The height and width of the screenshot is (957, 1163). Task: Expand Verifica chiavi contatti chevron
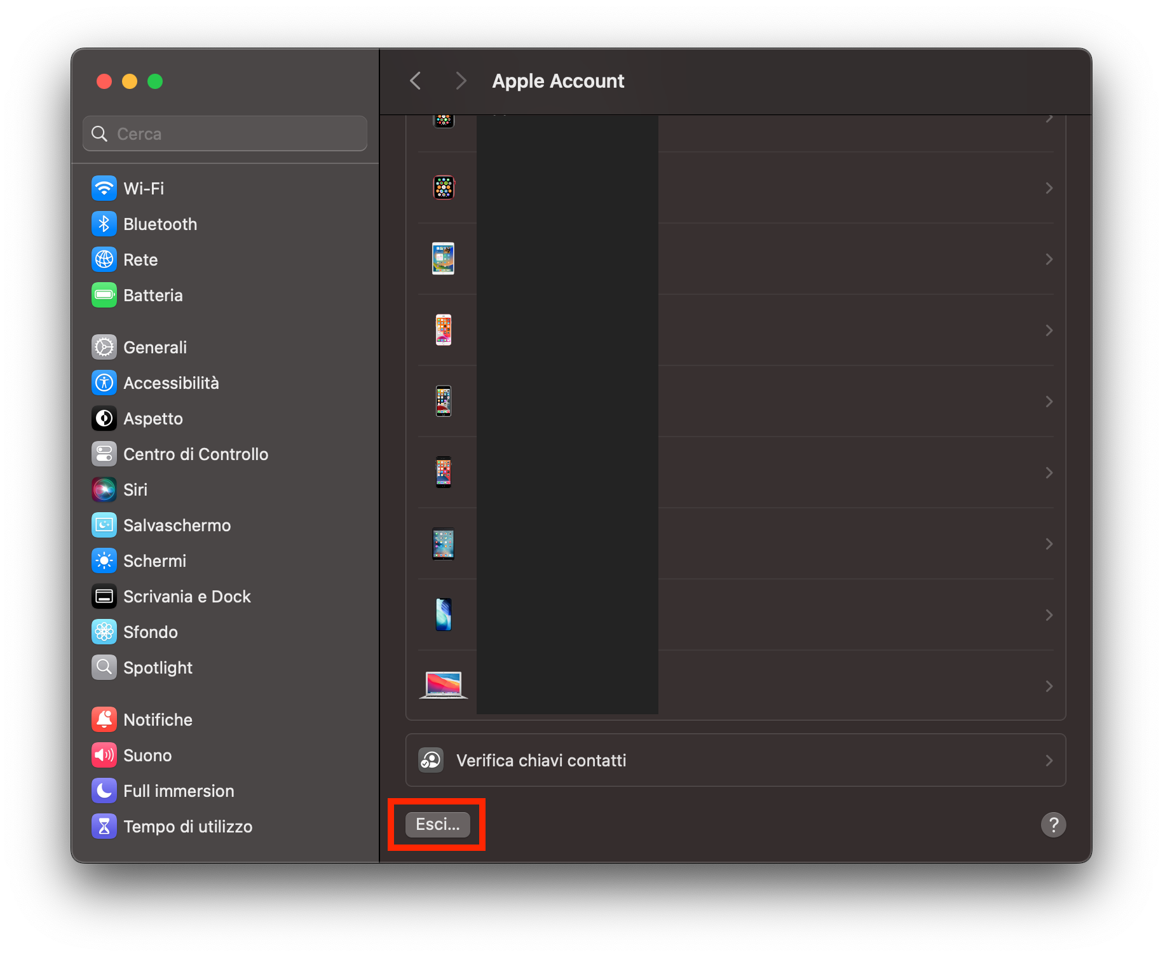(1049, 761)
